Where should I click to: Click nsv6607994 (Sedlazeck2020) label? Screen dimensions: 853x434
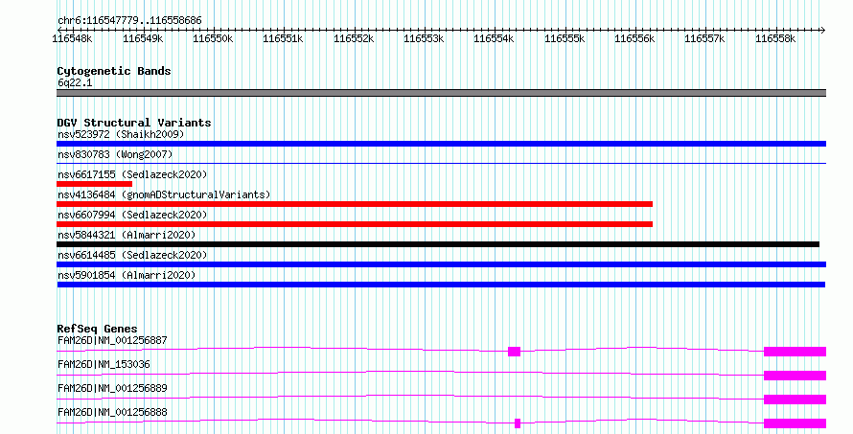pos(132,215)
